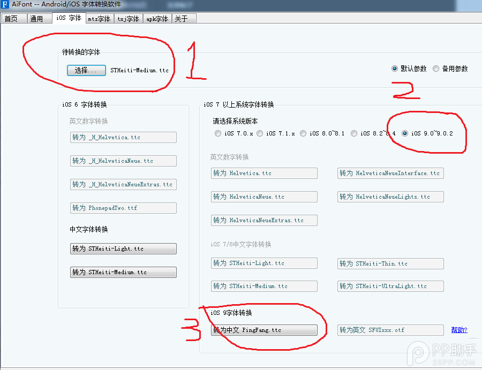Switch to the mtz字体 tab
482x370 pixels.
pos(99,18)
